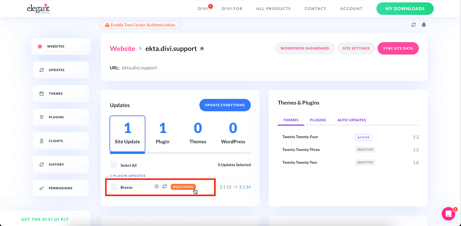Click the update arrows icon beside Breeze

pos(165,186)
